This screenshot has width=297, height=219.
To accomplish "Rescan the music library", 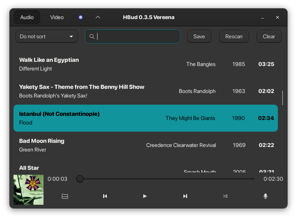I will pyautogui.click(x=234, y=36).
